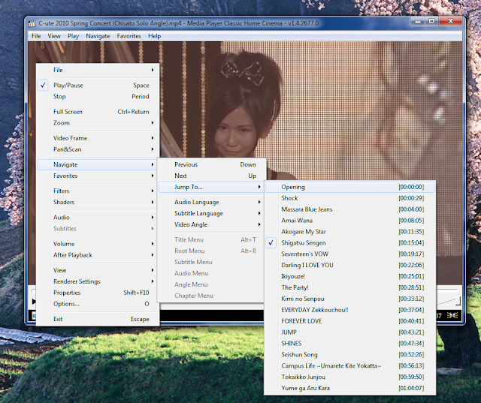
Task: Expand the Pan&Scan submenu
Action: pyautogui.click(x=98, y=149)
